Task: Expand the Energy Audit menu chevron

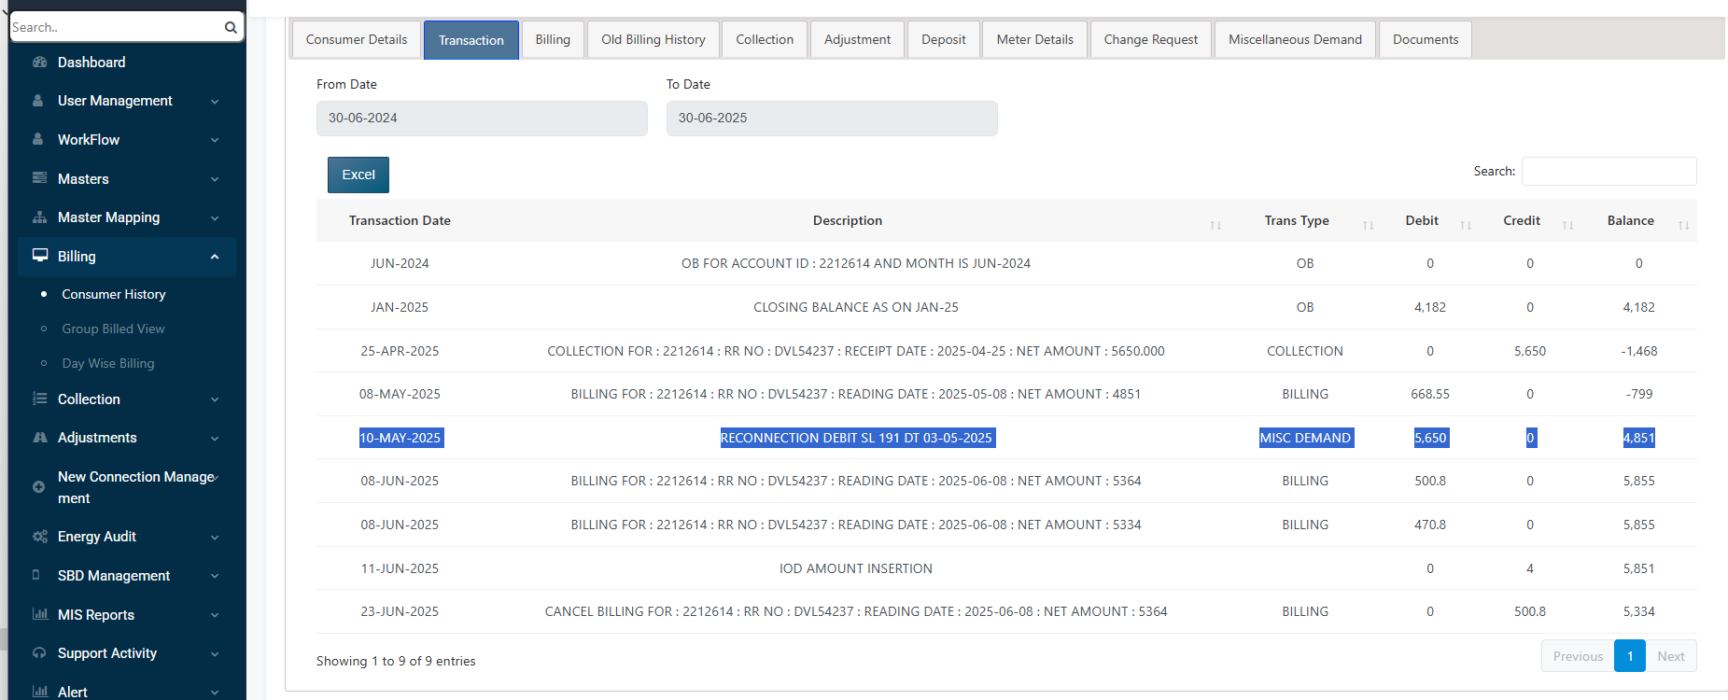Action: [215, 538]
